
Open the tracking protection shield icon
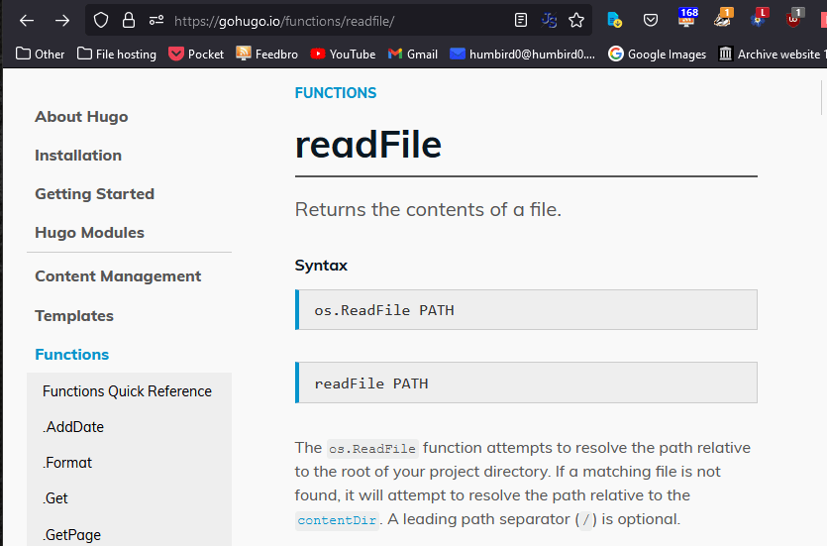[x=100, y=20]
